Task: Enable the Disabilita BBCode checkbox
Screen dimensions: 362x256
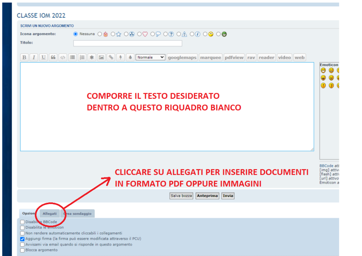Action: (22, 222)
